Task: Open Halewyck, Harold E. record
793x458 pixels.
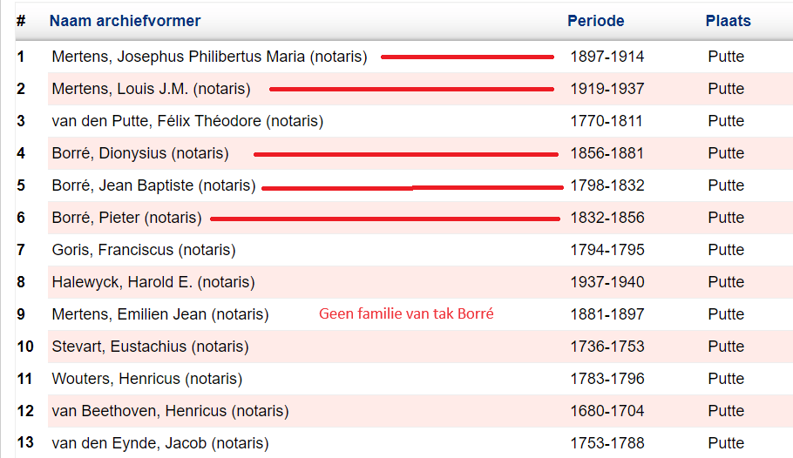Action: (153, 282)
